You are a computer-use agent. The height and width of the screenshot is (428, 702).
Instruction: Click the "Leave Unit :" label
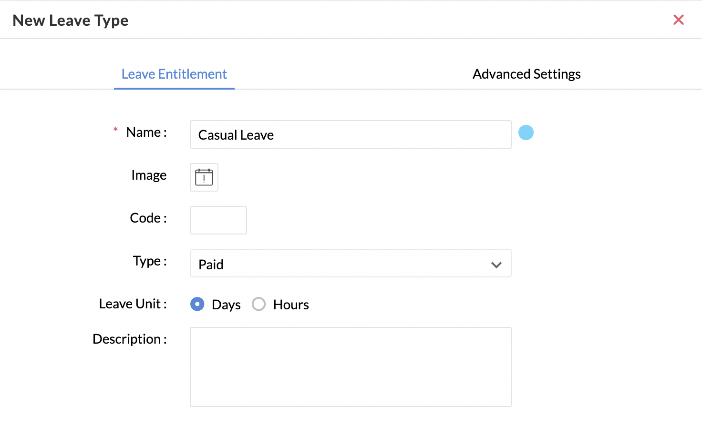pos(133,304)
